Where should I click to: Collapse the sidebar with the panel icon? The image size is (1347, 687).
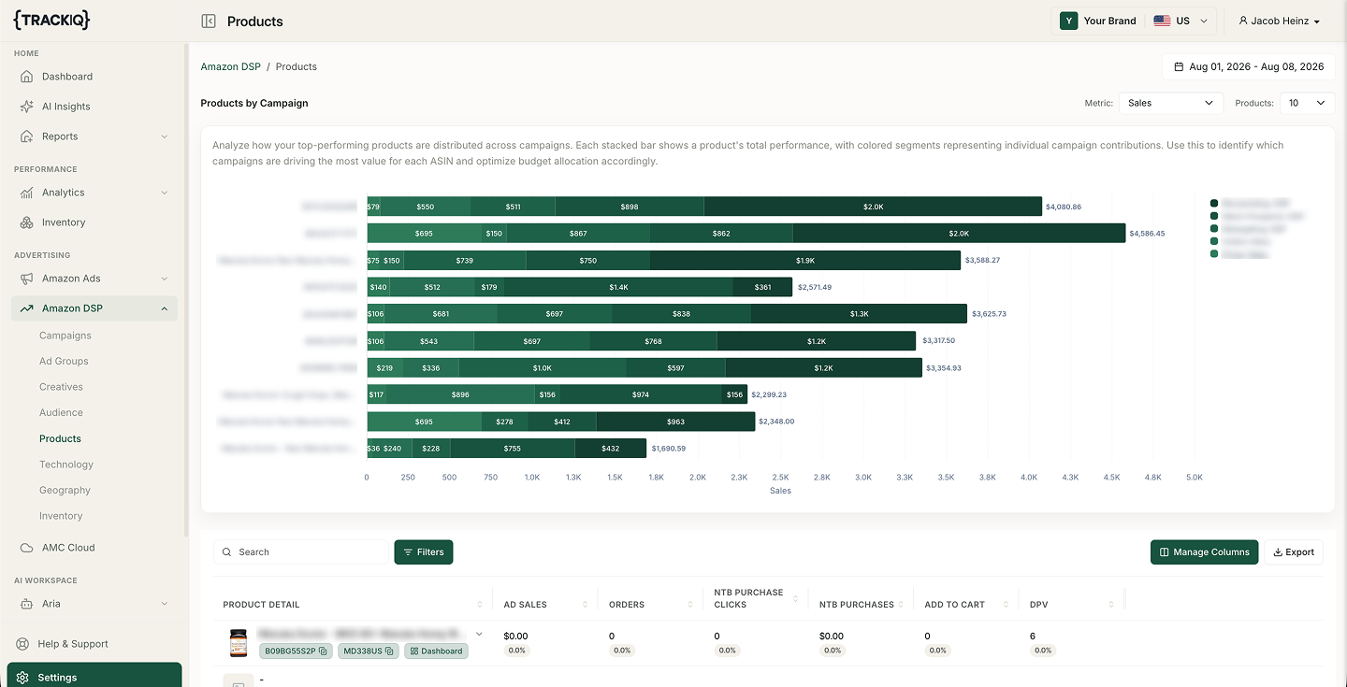209,21
